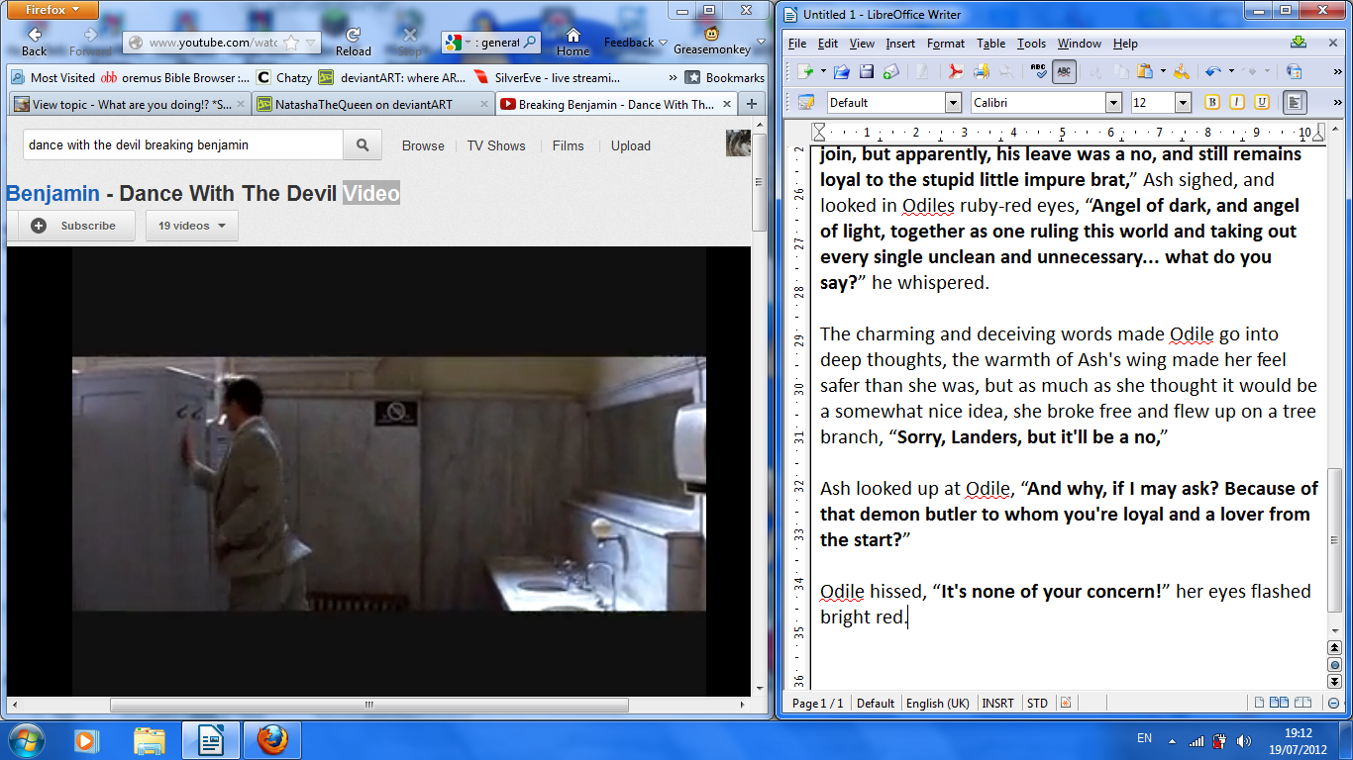Open the Upload link on YouTube

point(630,145)
